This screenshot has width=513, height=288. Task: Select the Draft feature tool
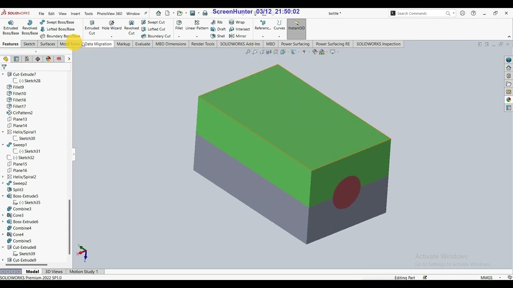point(218,29)
